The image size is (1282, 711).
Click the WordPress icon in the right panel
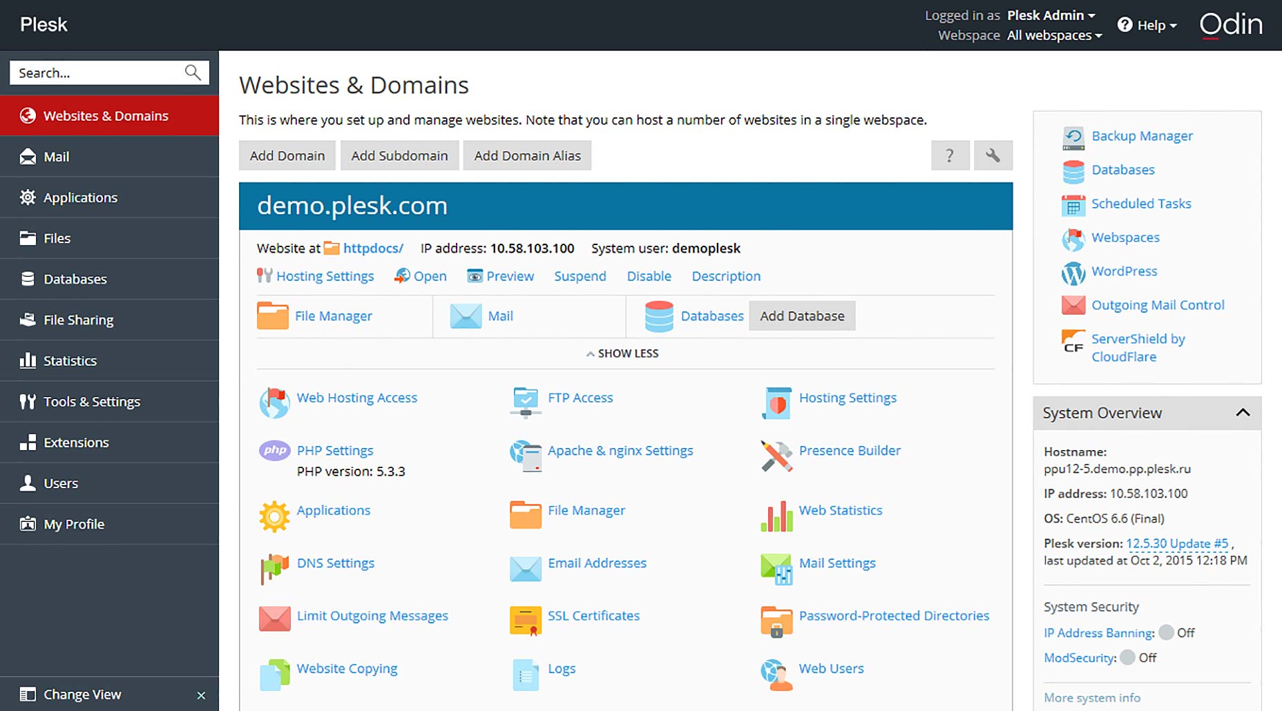coord(1073,273)
